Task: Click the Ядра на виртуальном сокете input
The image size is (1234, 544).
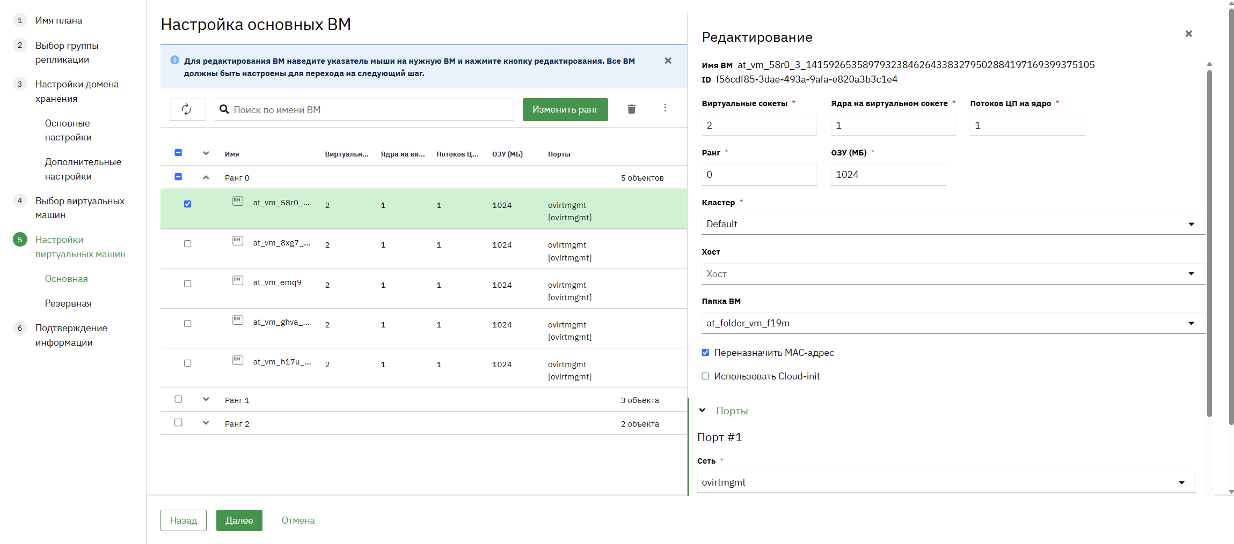Action: (893, 125)
